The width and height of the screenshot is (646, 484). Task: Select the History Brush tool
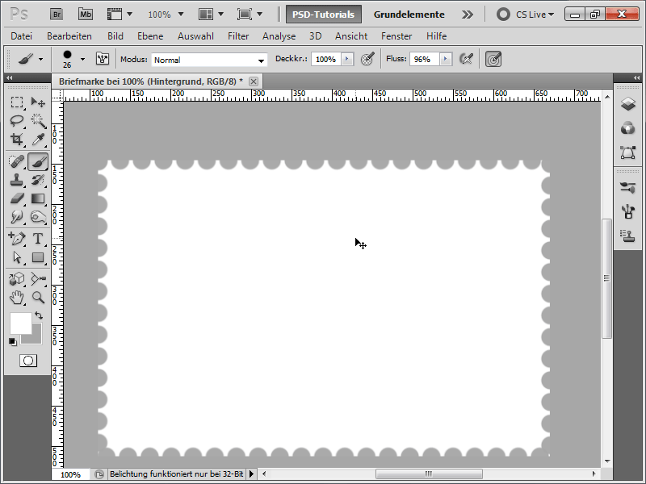click(x=38, y=180)
